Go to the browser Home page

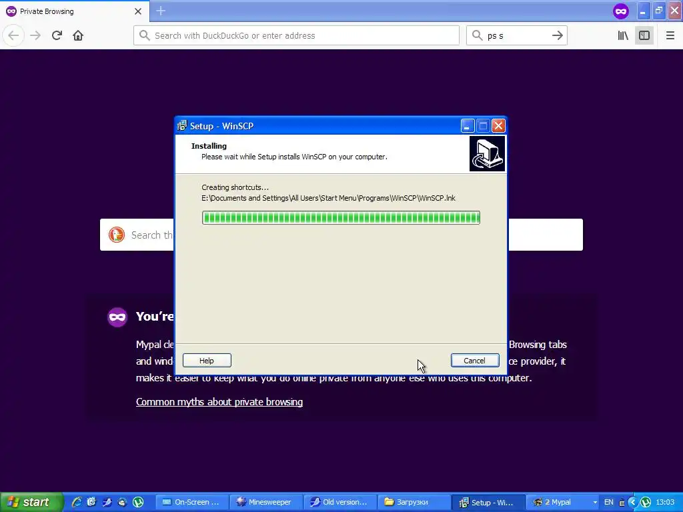[x=78, y=36]
